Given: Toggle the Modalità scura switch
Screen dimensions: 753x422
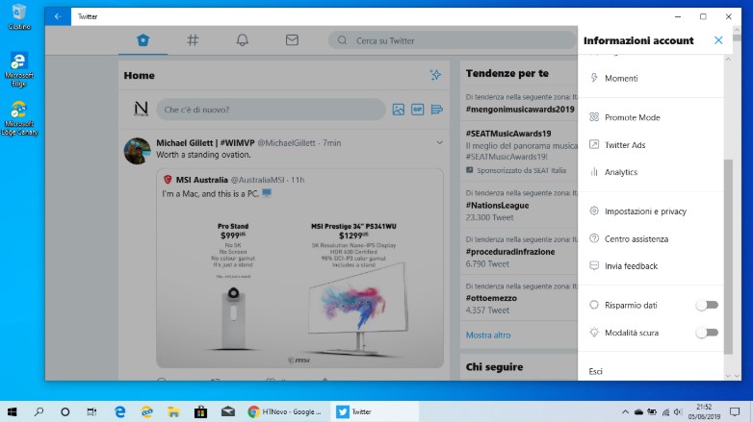Looking at the screenshot, I should coord(707,333).
